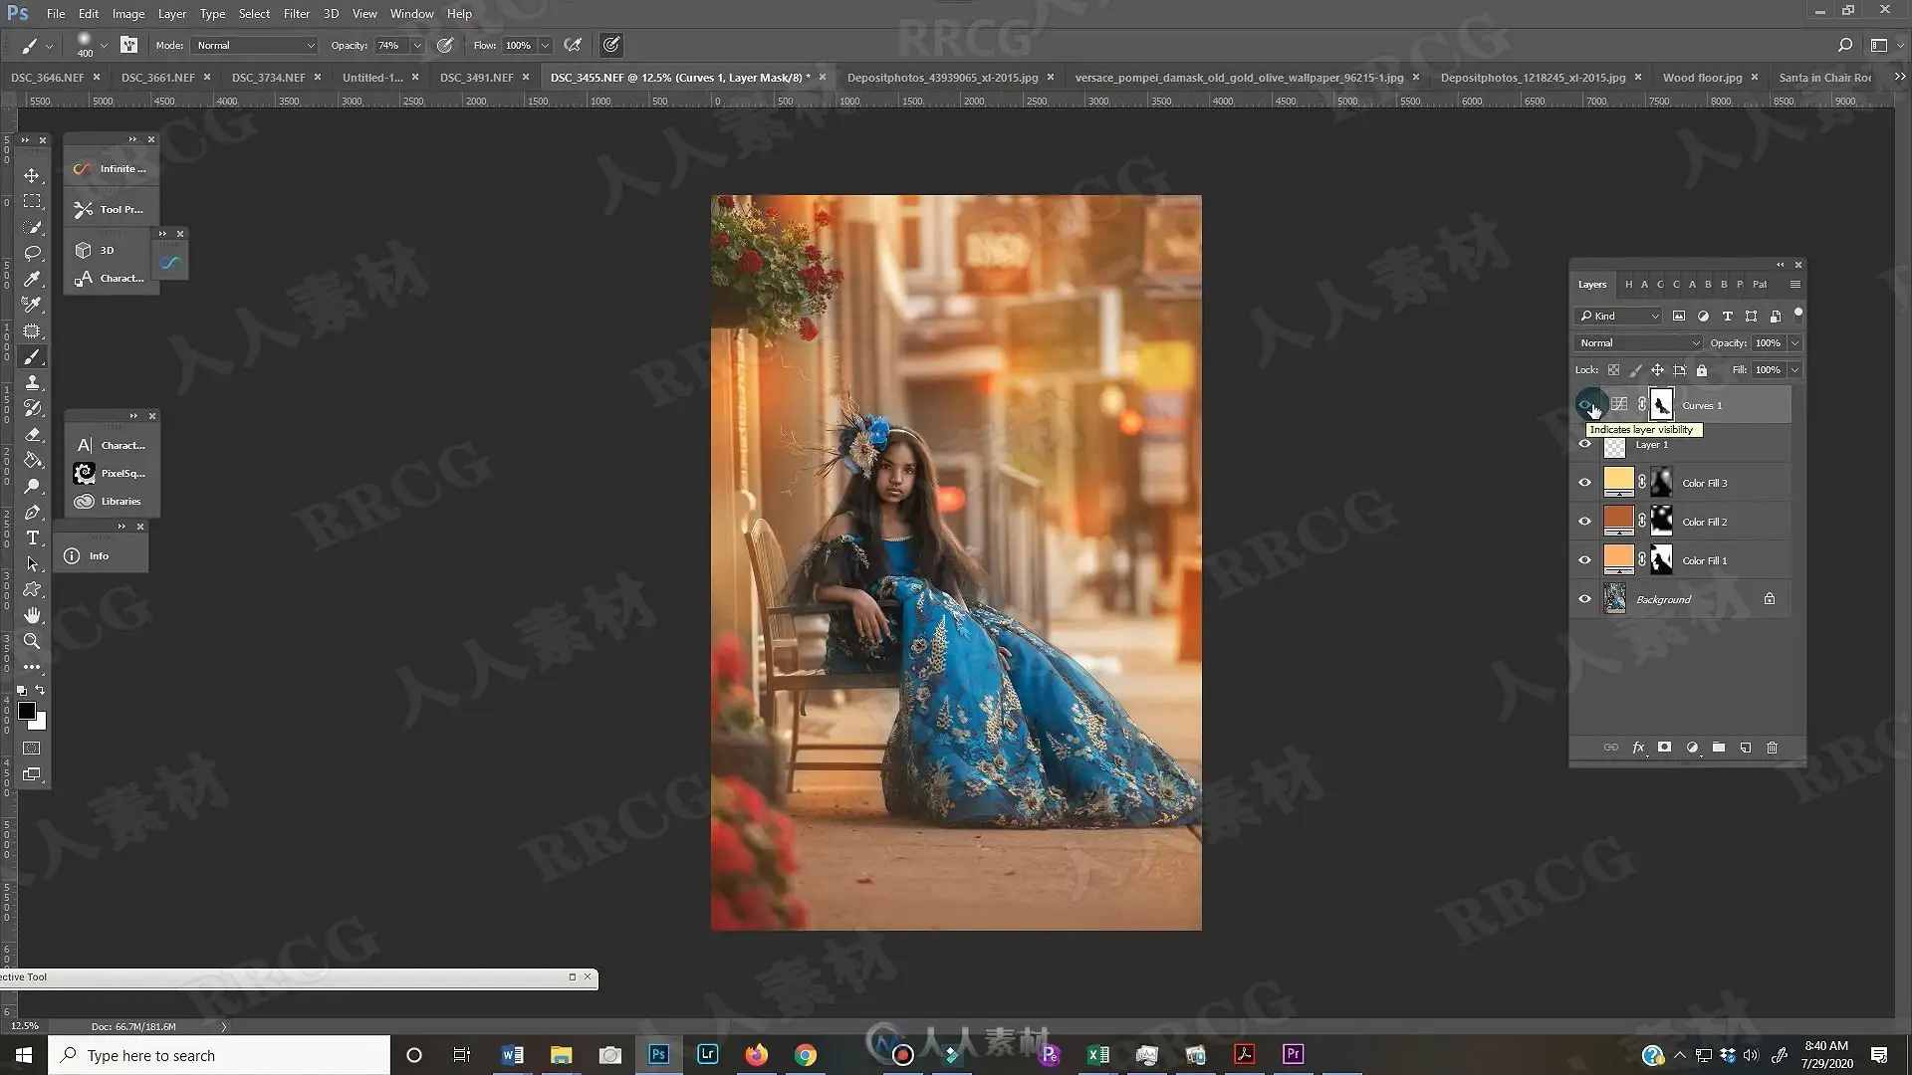Open the Filter menu
Screen dimensions: 1912x1075
click(x=296, y=13)
